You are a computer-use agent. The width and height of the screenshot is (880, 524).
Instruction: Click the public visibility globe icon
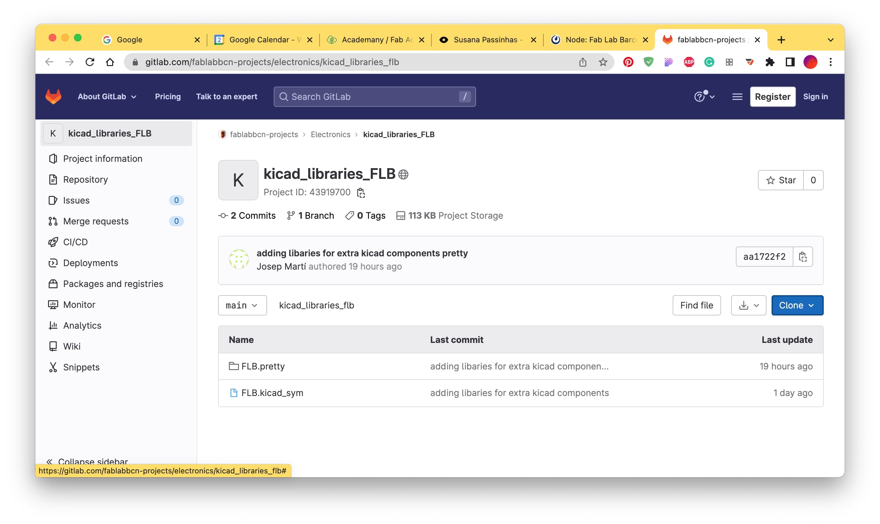point(403,174)
